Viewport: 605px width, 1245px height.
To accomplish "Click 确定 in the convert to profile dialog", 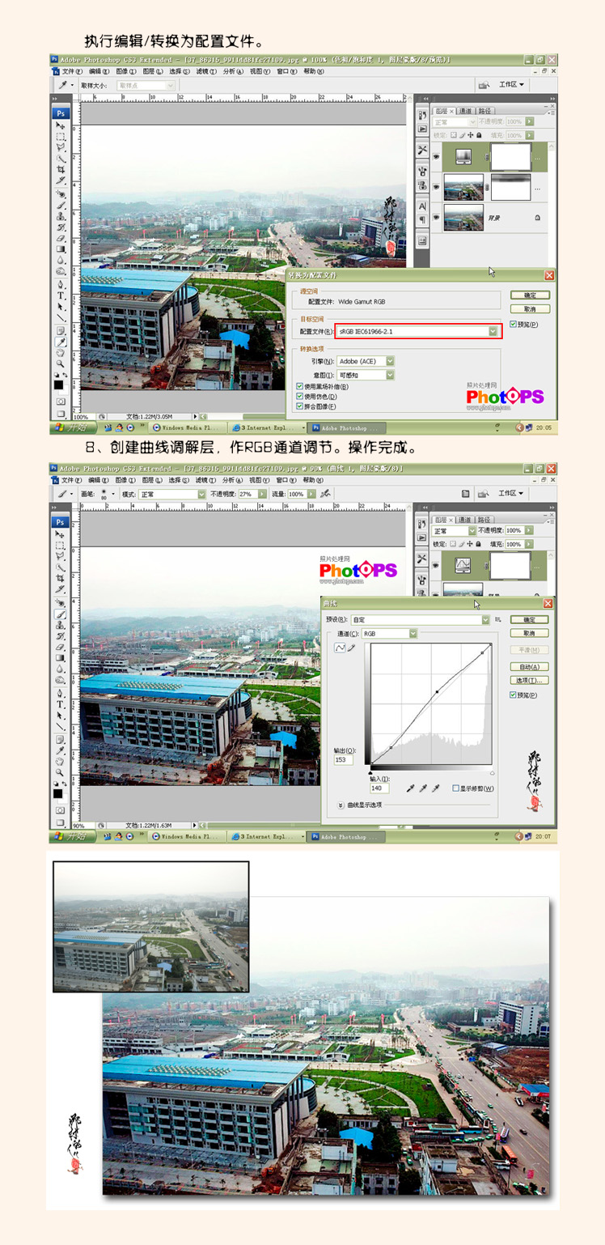I will (x=529, y=295).
